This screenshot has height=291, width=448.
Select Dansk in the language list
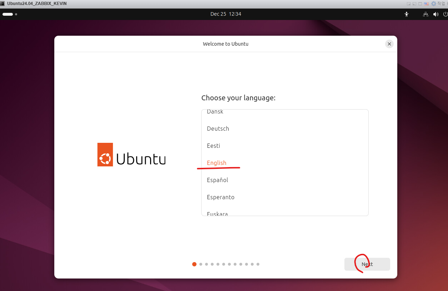285,112
